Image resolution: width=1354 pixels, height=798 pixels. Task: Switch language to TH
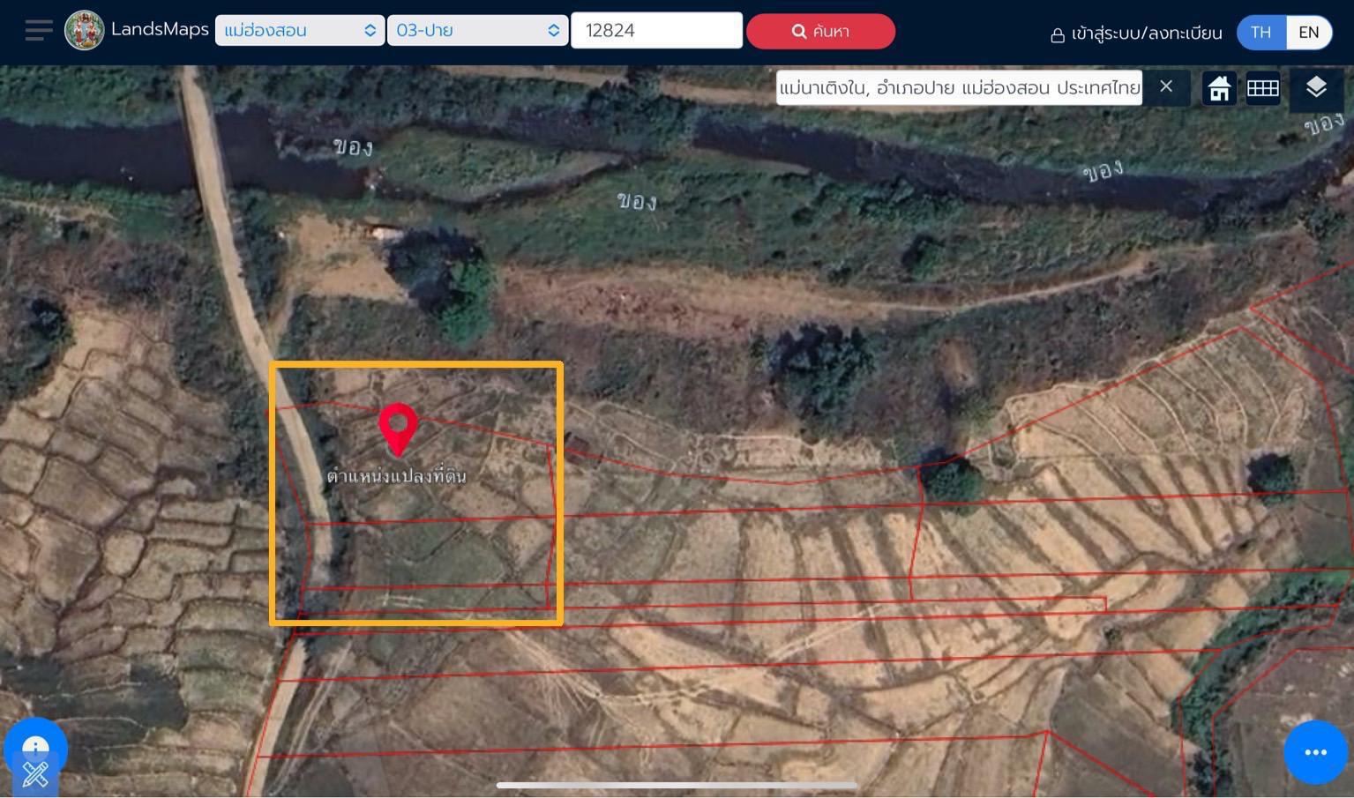1260,33
